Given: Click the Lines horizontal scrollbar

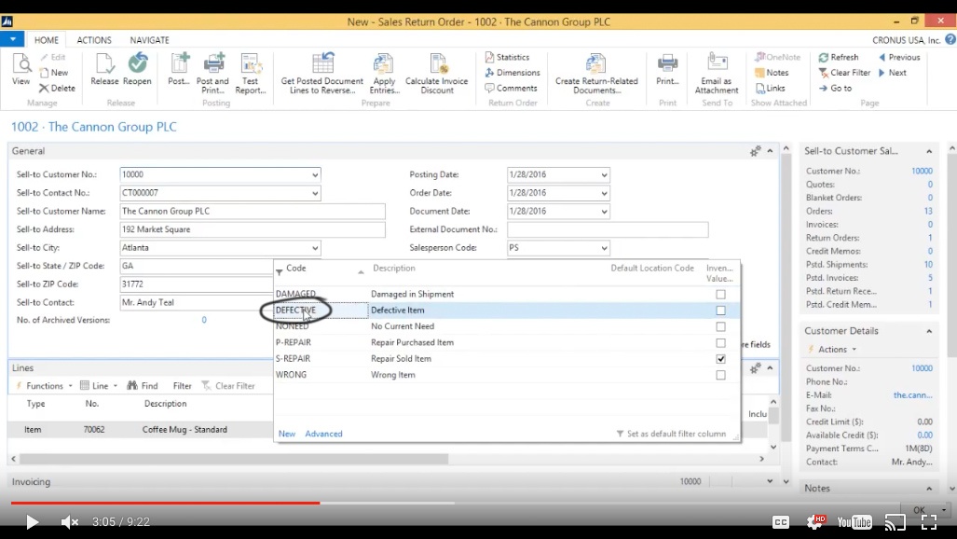Looking at the screenshot, I should (234, 458).
